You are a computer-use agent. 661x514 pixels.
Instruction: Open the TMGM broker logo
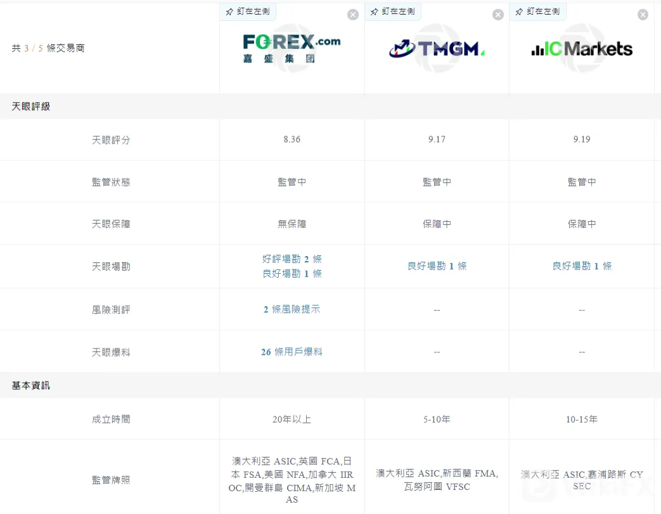437,49
